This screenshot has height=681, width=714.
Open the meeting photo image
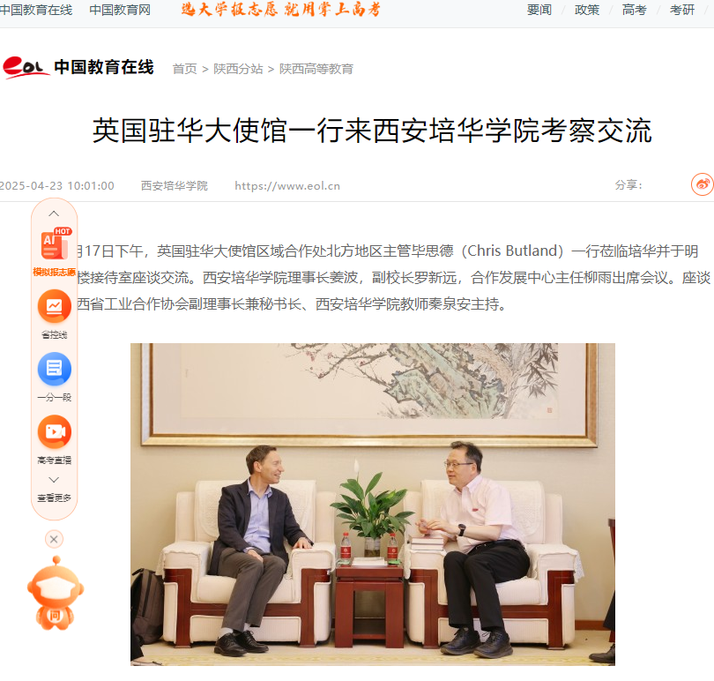pyautogui.click(x=373, y=505)
